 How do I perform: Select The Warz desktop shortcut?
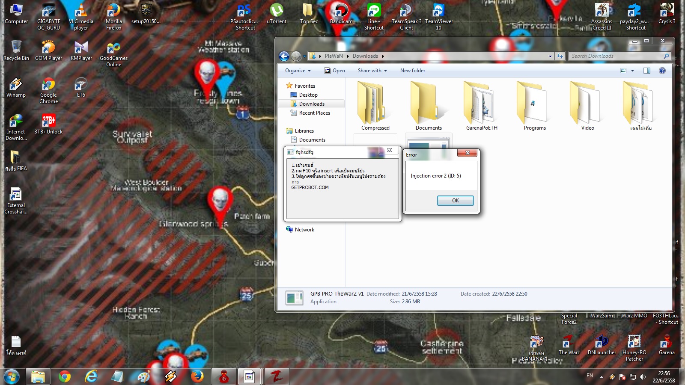pyautogui.click(x=569, y=345)
